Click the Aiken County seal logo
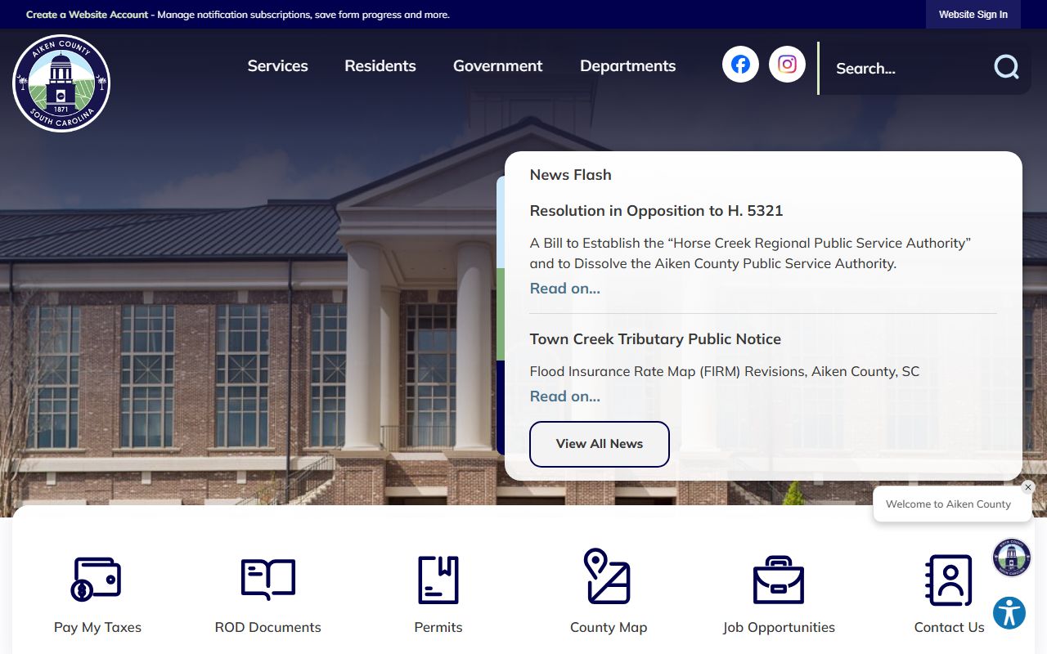This screenshot has height=654, width=1047. tap(61, 83)
